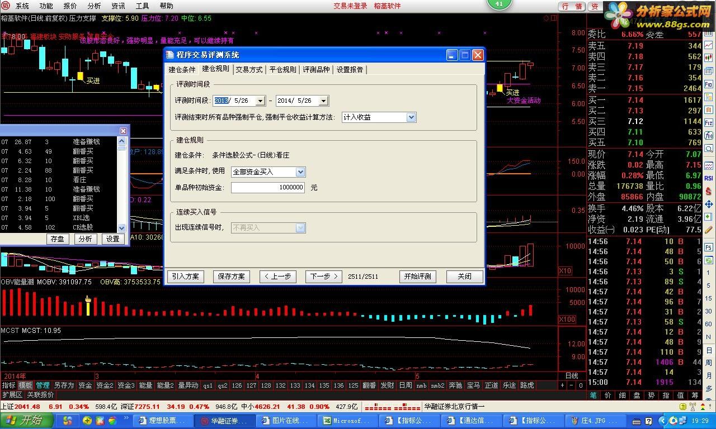Viewport: 716px width, 429px height.
Task: Click the Fio icon in right toolbar
Action: (x=708, y=84)
